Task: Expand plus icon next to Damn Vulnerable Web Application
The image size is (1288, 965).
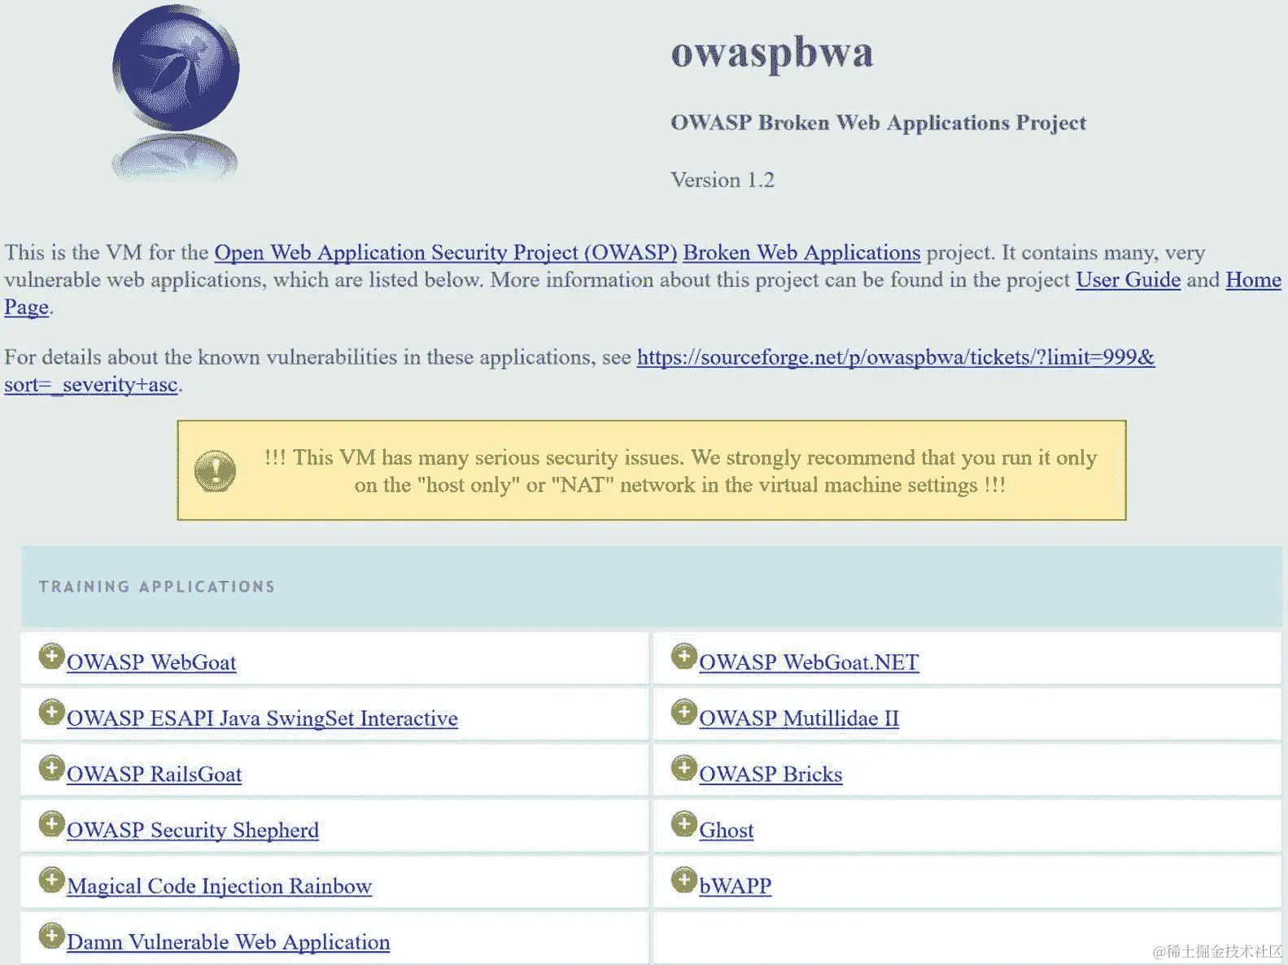Action: coord(51,936)
